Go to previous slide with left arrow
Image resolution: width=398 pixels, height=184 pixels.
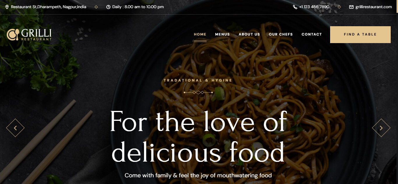[x=15, y=128]
